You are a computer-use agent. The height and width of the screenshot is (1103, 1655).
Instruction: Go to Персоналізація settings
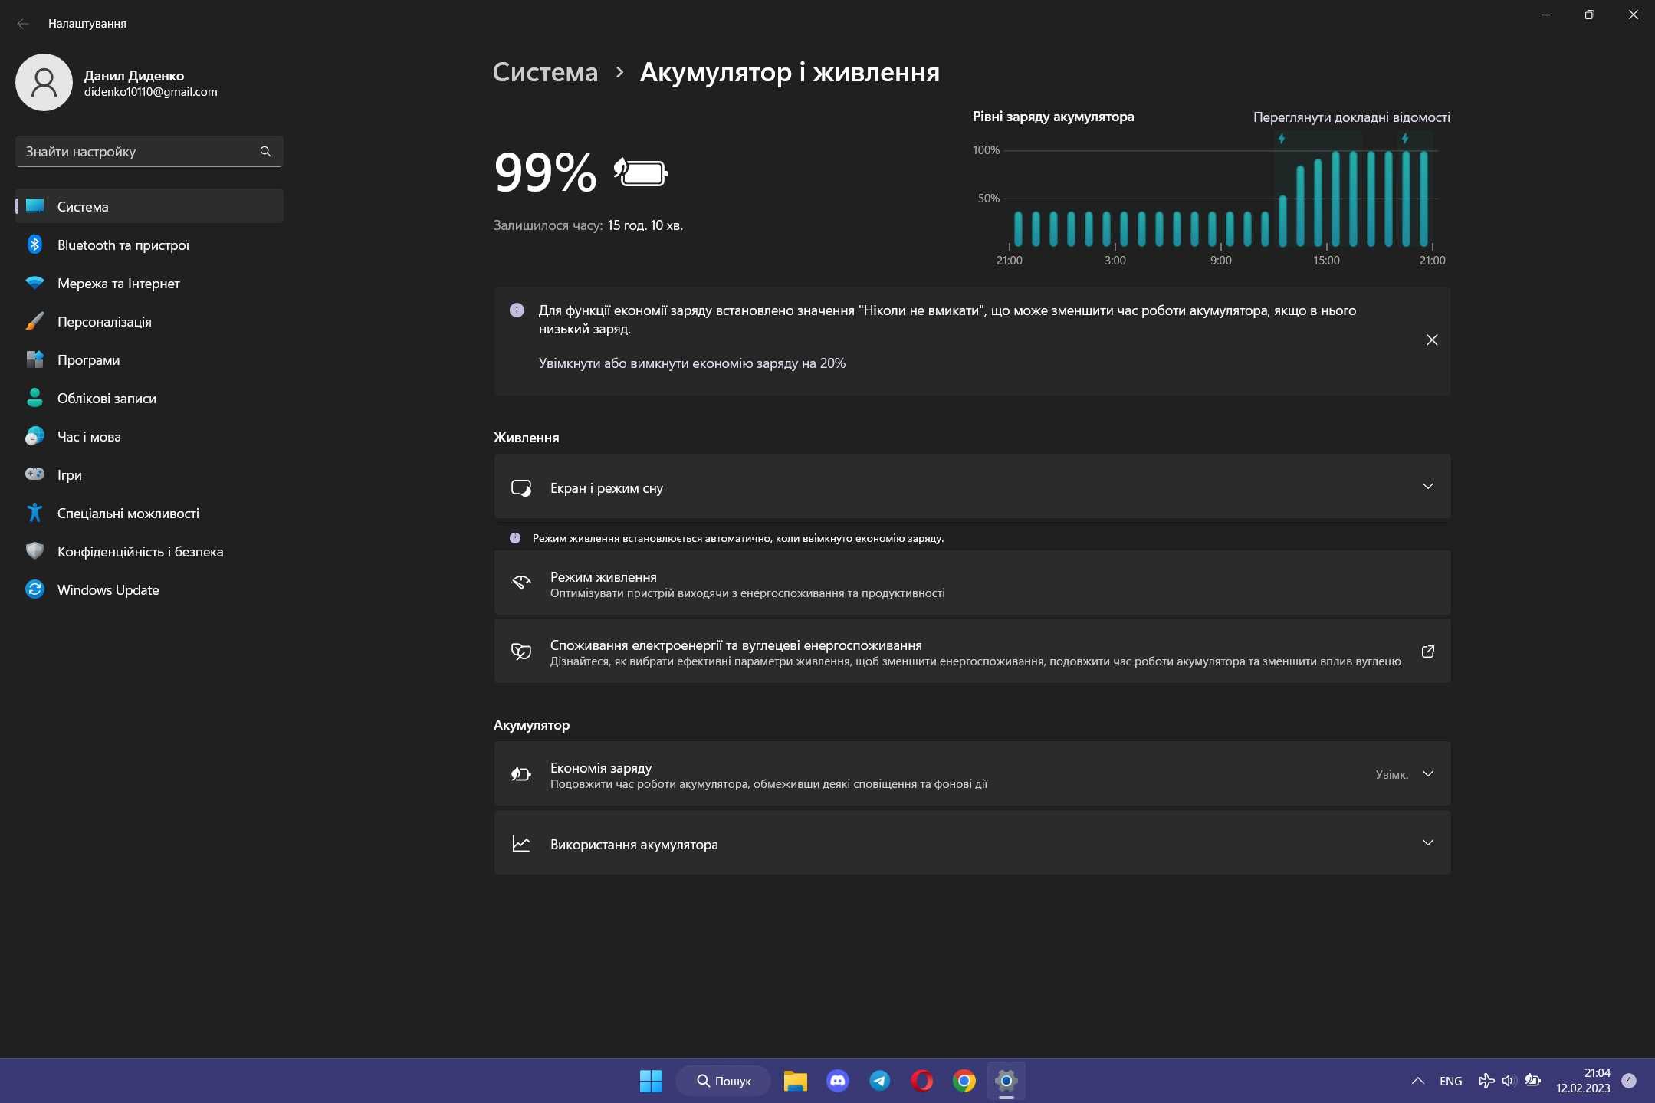(x=149, y=322)
